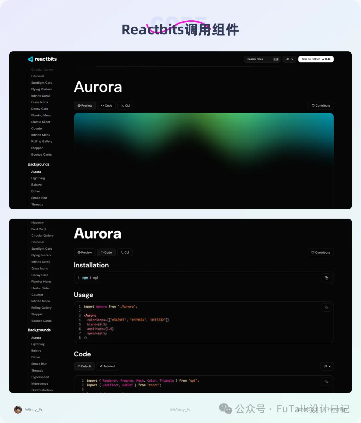This screenshot has width=361, height=423.
Task: Click the aurora gradient preview canvas
Action: tap(204, 161)
